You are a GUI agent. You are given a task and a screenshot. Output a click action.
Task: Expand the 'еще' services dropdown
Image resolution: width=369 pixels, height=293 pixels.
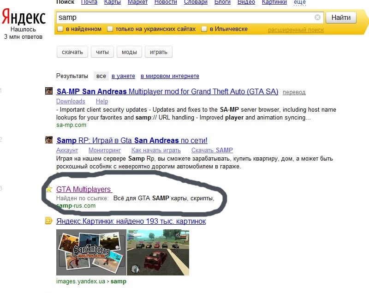(x=299, y=2)
